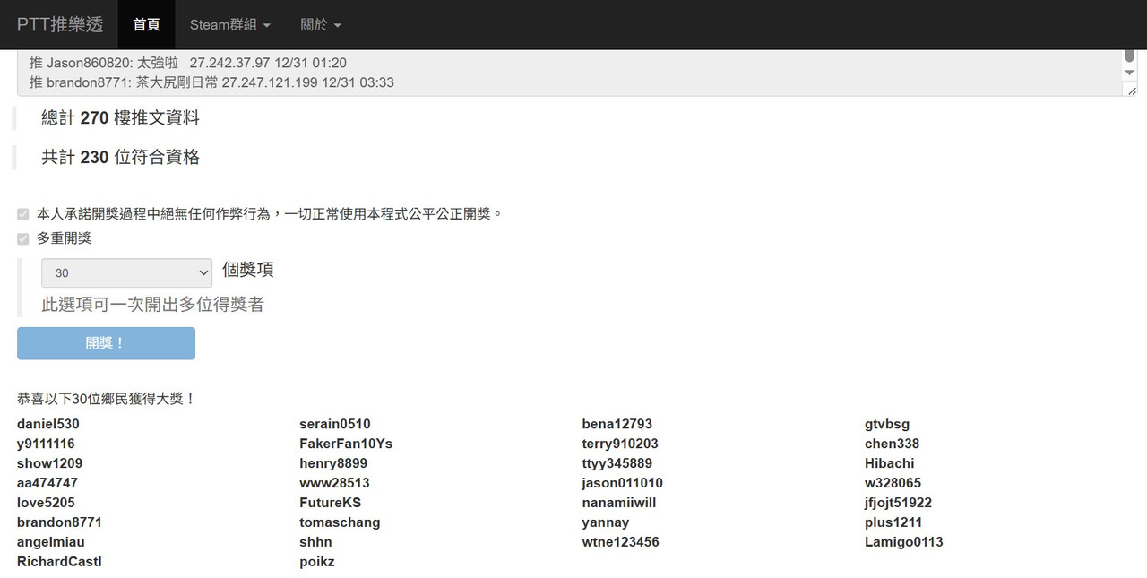Click the textarea resize handle corner
The image size is (1147, 578).
pyautogui.click(x=1131, y=91)
